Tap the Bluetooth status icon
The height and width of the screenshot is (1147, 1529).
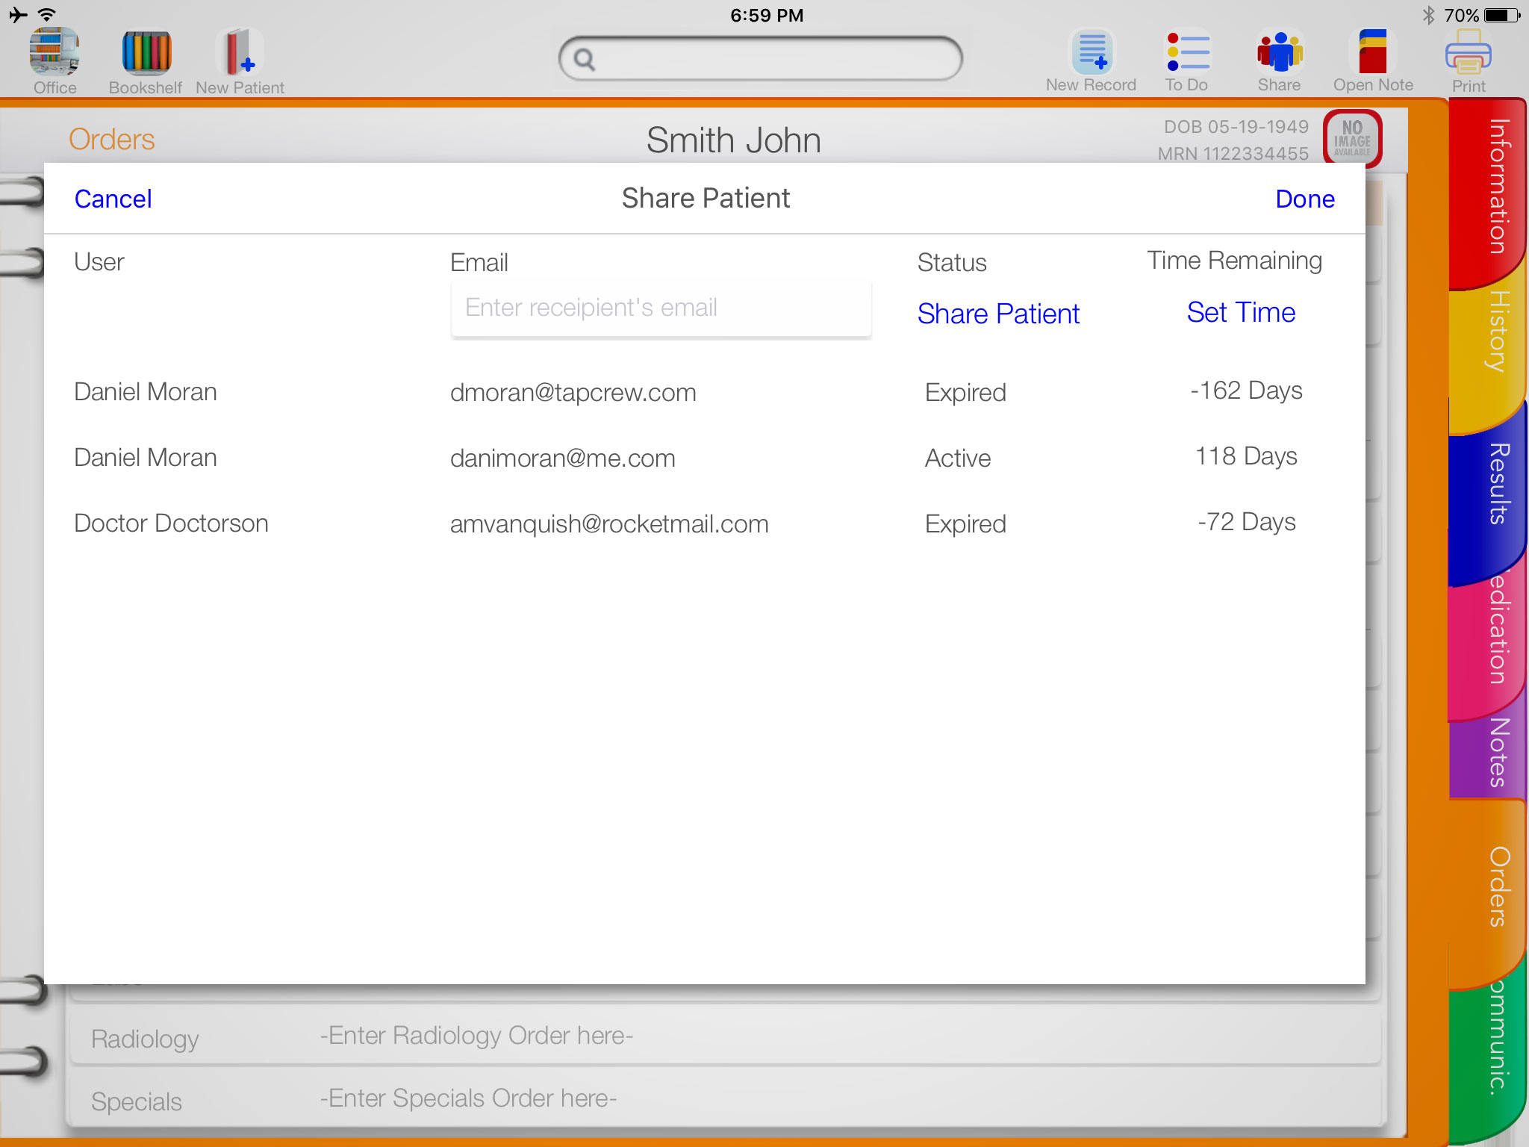point(1428,15)
